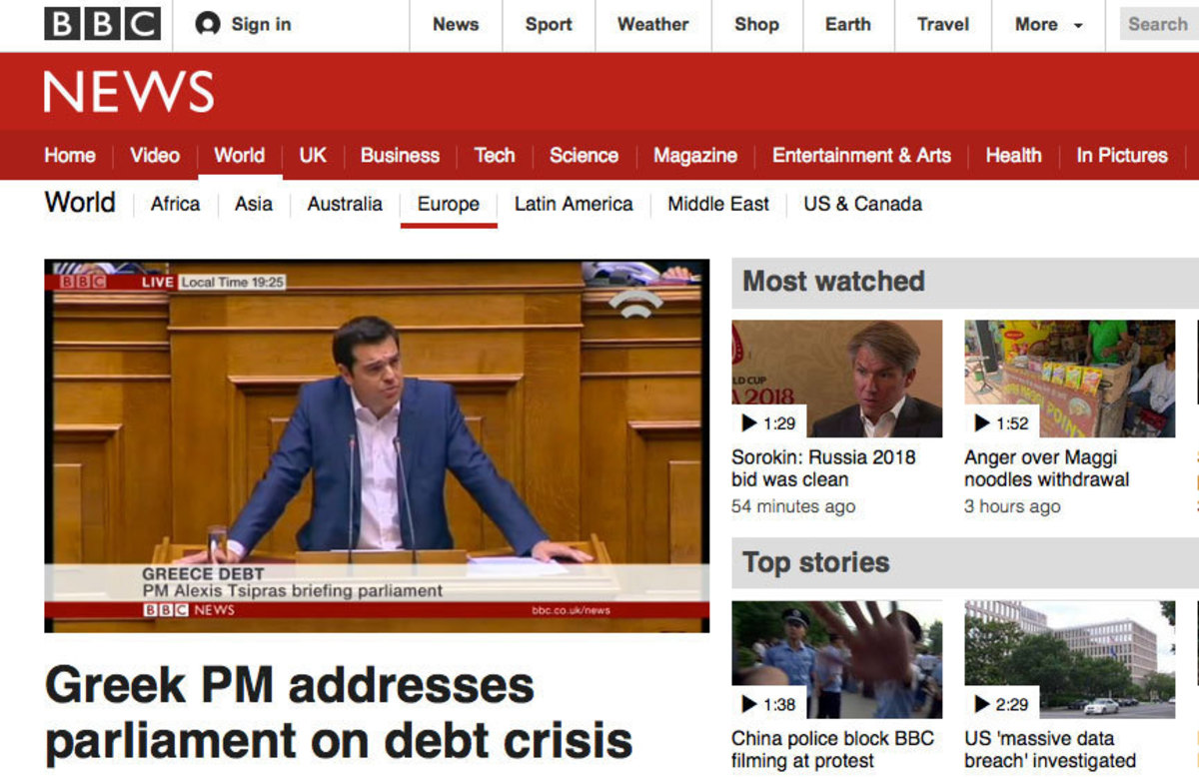The width and height of the screenshot is (1199, 777).
Task: Play the Sorokin video (1:29)
Action: (769, 423)
